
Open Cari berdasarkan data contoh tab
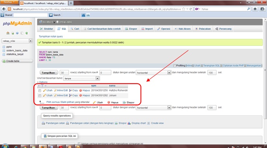(x=102, y=29)
